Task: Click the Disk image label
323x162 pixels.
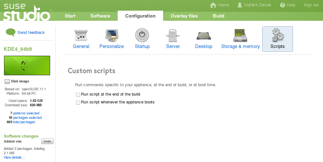Action: click(x=20, y=81)
